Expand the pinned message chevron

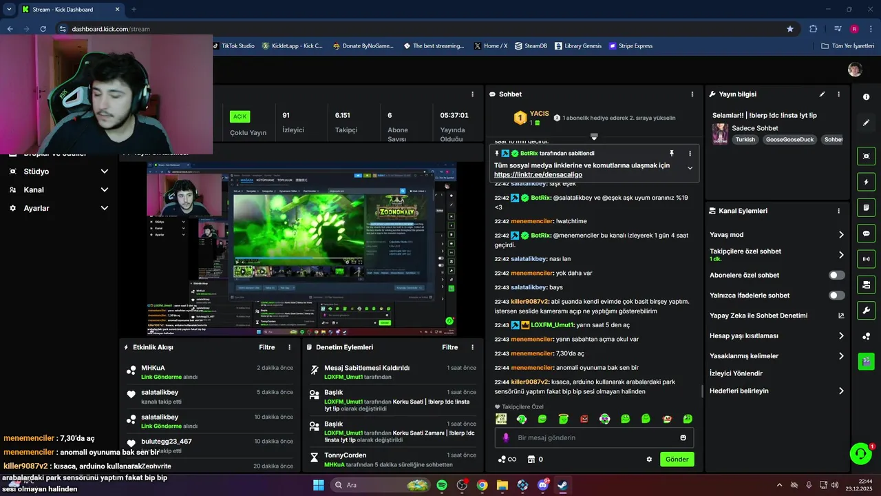(x=690, y=168)
